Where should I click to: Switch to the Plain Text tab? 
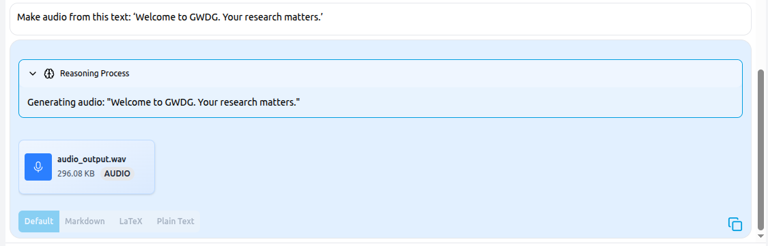(x=175, y=221)
